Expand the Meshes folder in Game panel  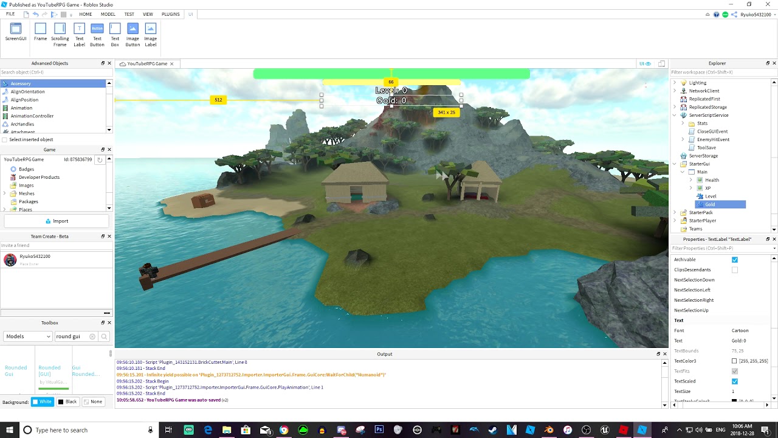click(x=5, y=193)
